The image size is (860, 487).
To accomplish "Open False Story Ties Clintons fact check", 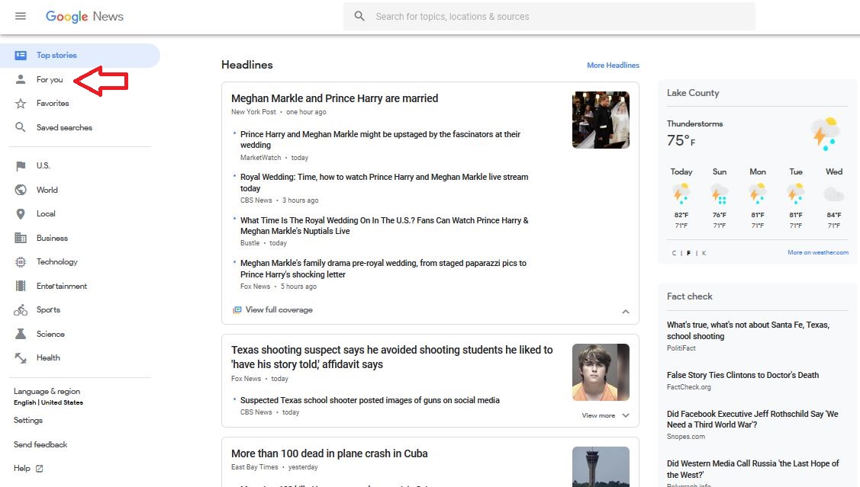I will click(x=742, y=375).
